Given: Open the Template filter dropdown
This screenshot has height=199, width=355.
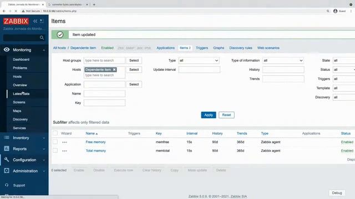Looking at the screenshot, I should tap(344, 88).
